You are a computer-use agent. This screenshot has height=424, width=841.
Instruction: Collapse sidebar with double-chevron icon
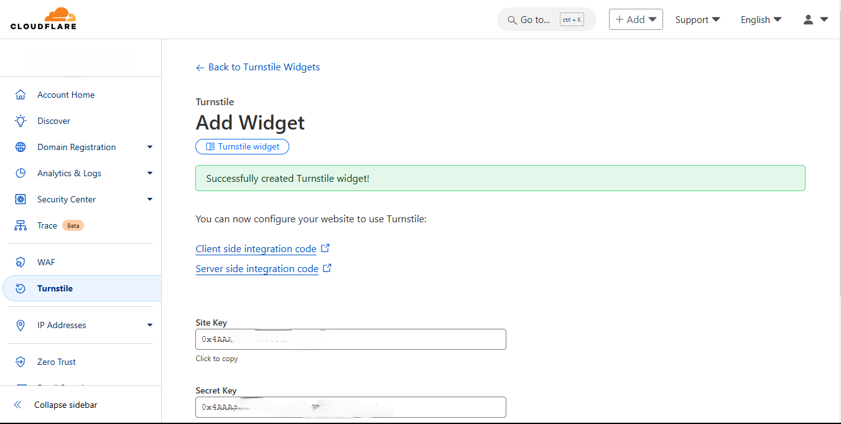point(17,404)
